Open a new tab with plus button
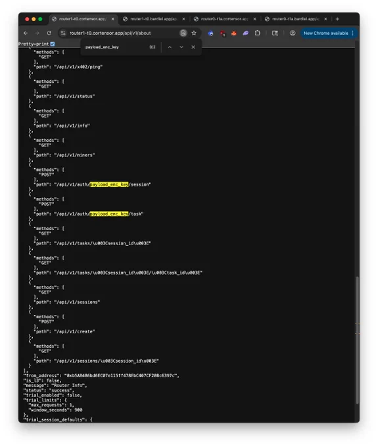 point(337,19)
